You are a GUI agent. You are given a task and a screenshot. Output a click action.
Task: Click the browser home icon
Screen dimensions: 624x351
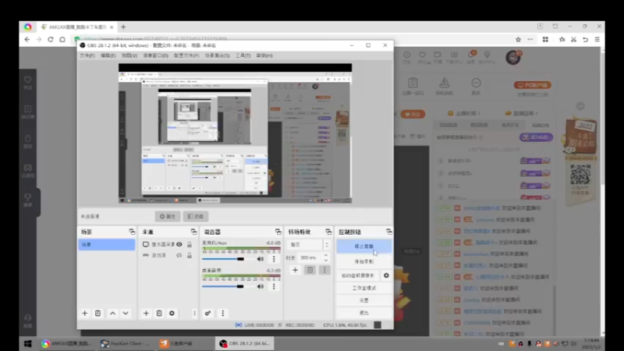(62, 40)
